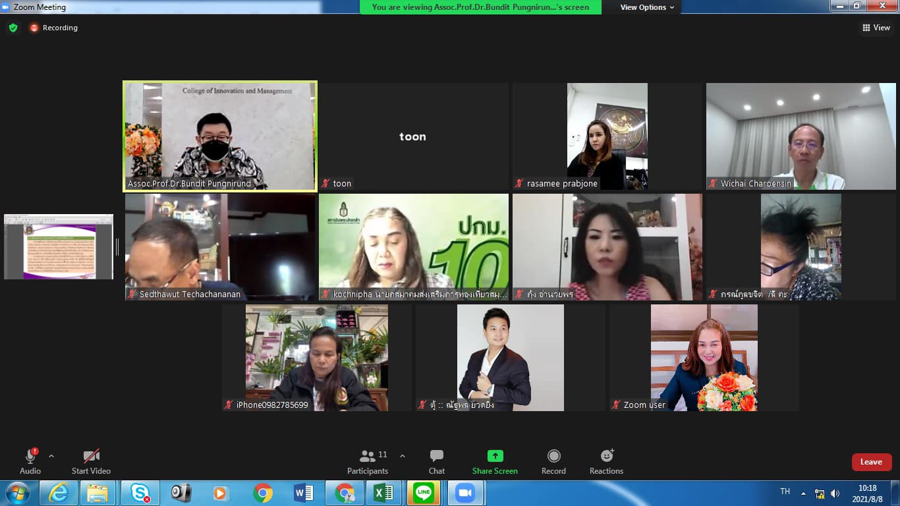
Task: Open the Reactions menu
Action: (x=606, y=461)
